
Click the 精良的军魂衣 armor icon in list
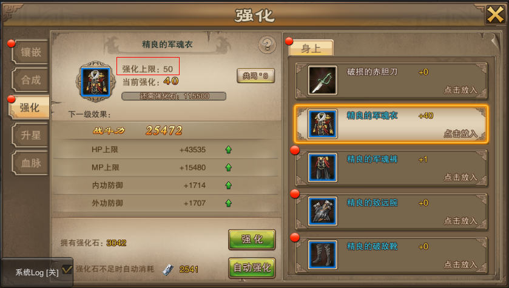click(322, 124)
